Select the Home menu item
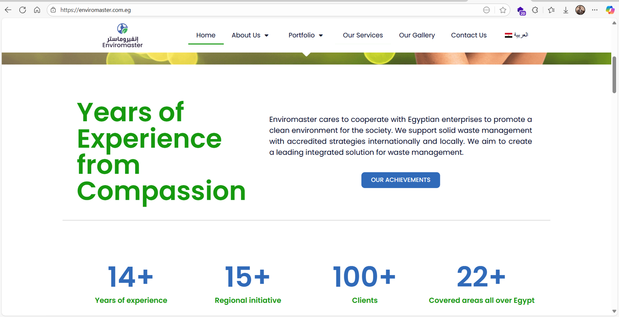This screenshot has height=317, width=619. pos(205,35)
